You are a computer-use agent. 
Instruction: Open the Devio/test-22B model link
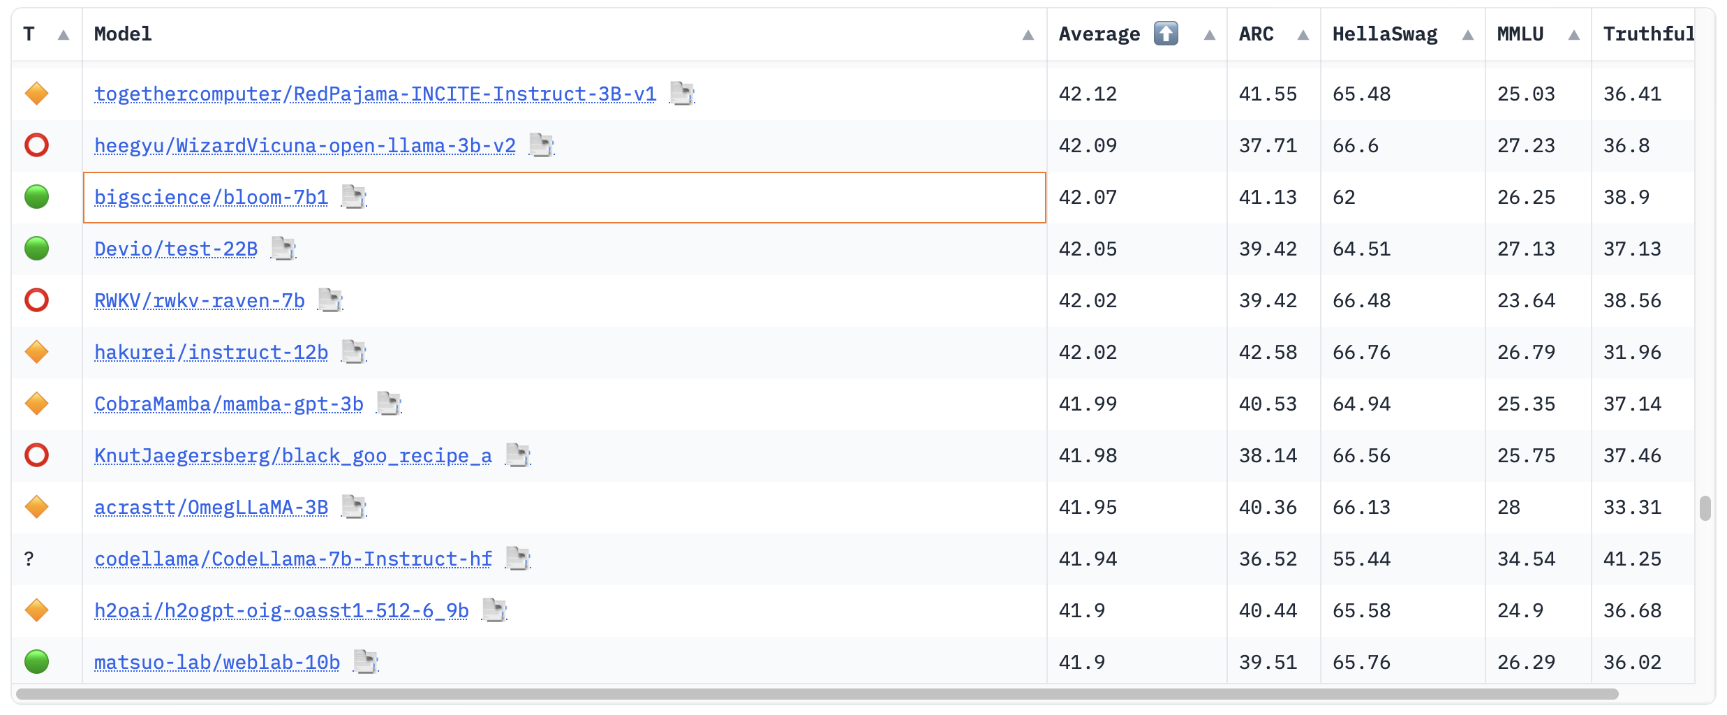pos(176,249)
